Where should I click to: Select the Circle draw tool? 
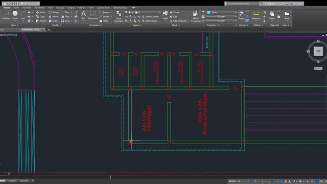click(x=15, y=15)
